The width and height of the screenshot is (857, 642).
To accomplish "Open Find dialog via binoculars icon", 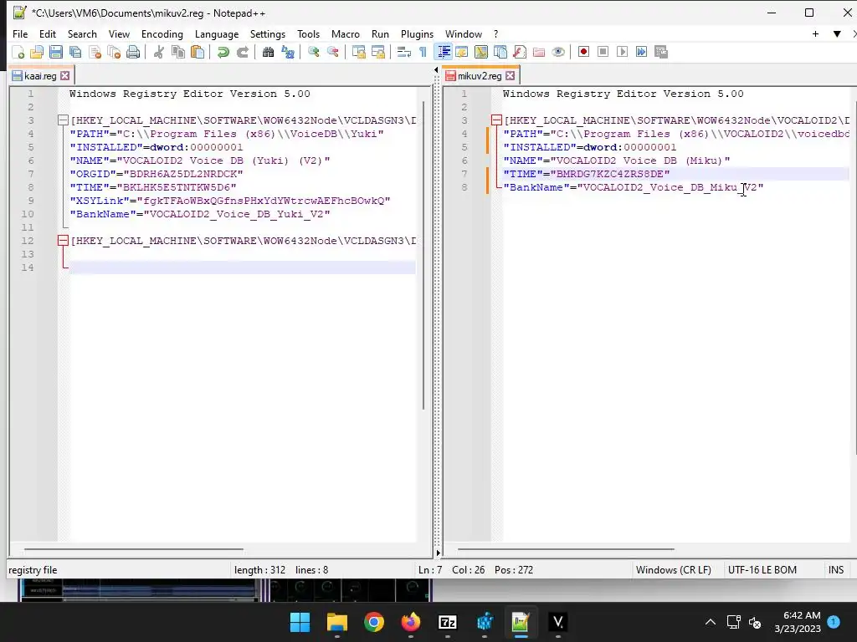I will click(268, 52).
